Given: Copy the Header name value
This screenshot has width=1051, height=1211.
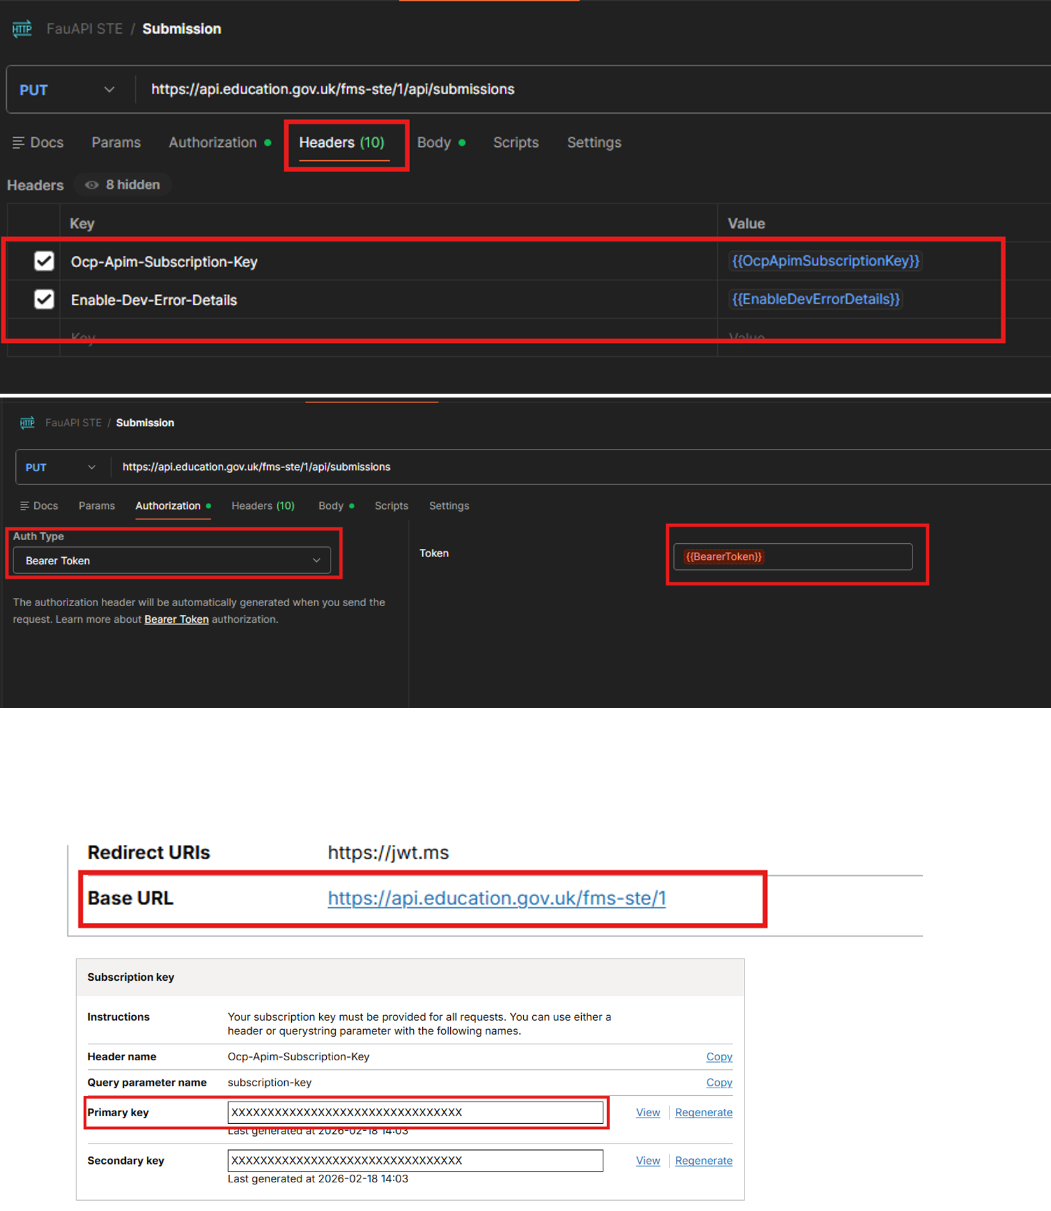Looking at the screenshot, I should pos(719,1056).
